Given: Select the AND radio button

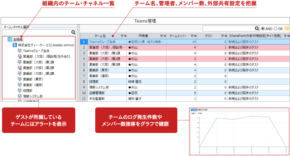Looking at the screenshot, I should point(263,28).
